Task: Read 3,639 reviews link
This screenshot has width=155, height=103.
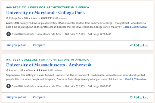Action: pos(136,79)
